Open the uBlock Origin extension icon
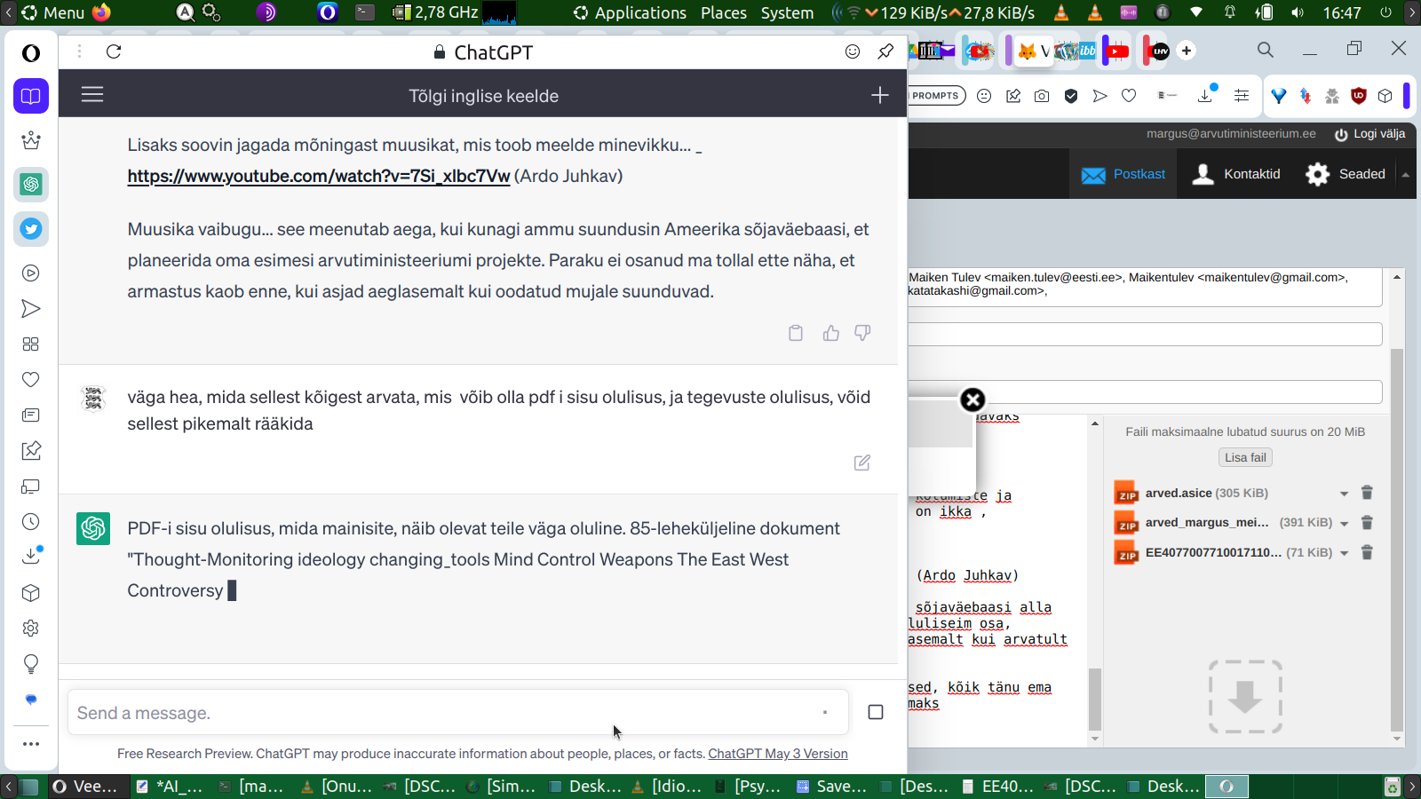 [1358, 96]
